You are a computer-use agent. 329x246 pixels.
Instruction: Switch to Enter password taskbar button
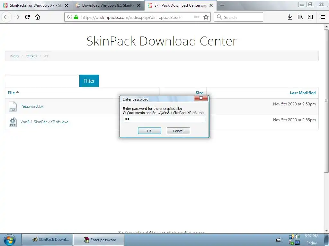coord(99,240)
